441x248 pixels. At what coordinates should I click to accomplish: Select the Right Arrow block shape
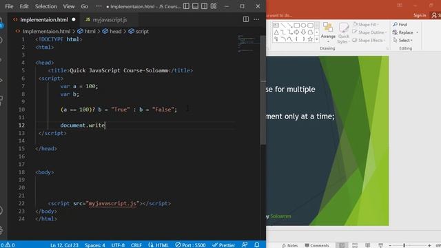coord(296,32)
